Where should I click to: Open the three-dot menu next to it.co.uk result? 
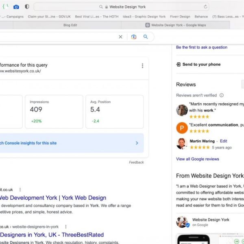point(20,190)
